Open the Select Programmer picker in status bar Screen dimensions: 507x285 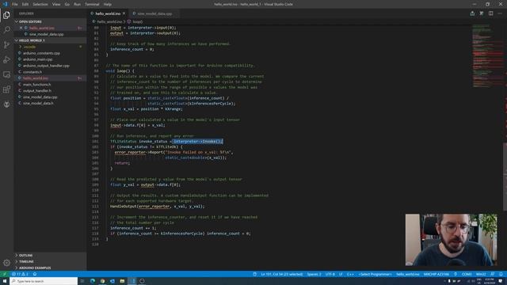[x=375, y=274]
